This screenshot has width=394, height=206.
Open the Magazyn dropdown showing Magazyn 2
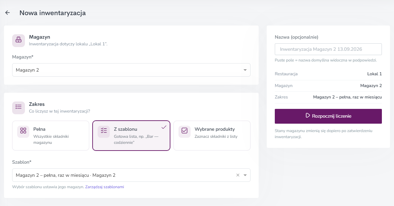tap(131, 70)
